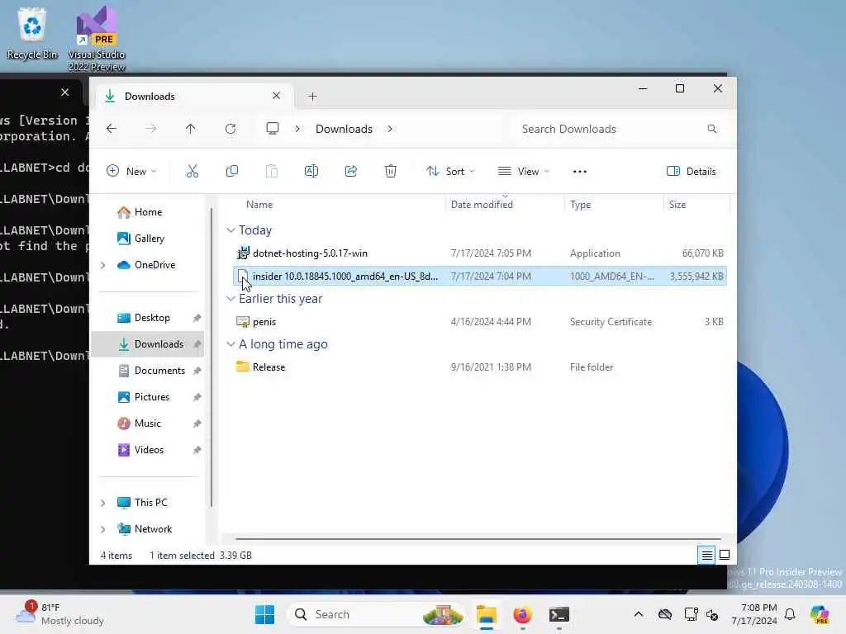The width and height of the screenshot is (846, 634).
Task: Open the Windows Start menu
Action: point(264,614)
